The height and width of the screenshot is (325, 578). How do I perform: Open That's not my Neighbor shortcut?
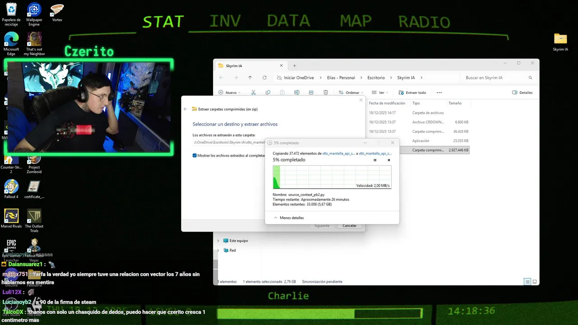(34, 44)
